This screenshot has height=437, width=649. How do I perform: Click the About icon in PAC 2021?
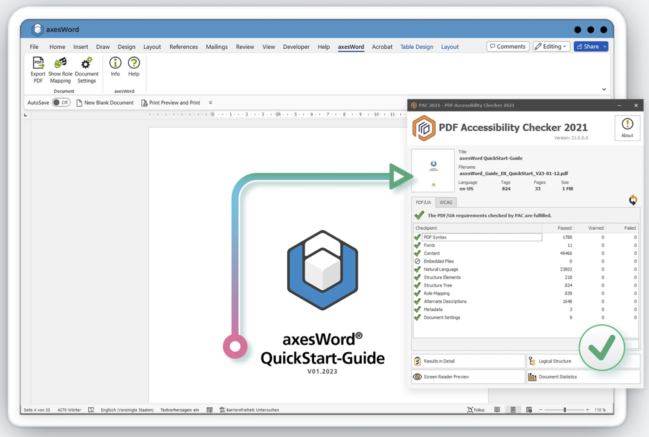tap(627, 124)
